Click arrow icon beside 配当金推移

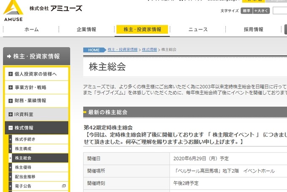click(10, 177)
